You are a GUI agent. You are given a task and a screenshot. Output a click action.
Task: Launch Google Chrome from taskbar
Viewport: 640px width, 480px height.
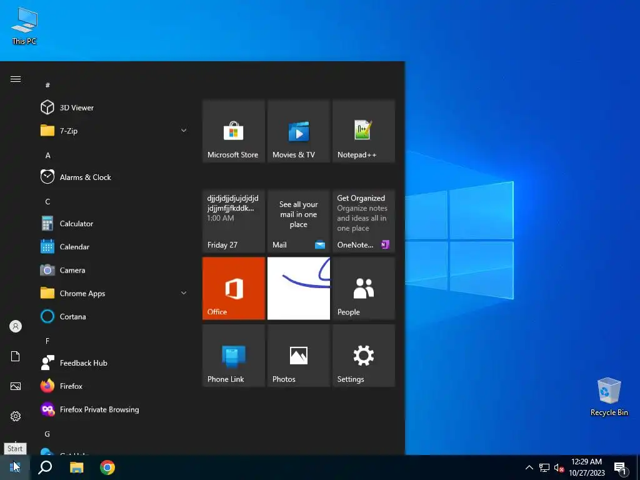107,467
